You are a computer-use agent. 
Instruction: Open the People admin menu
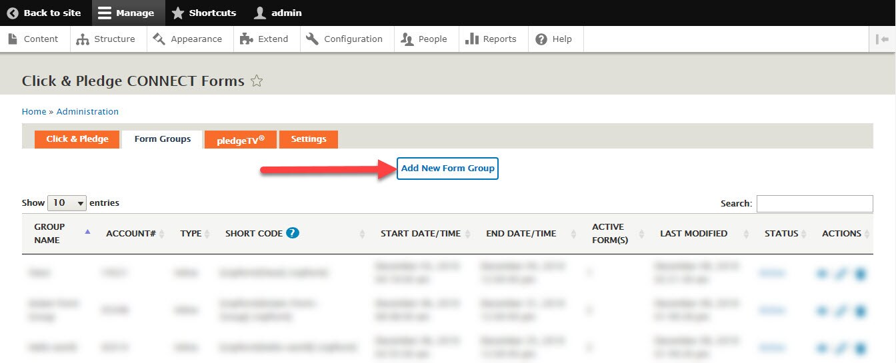424,39
